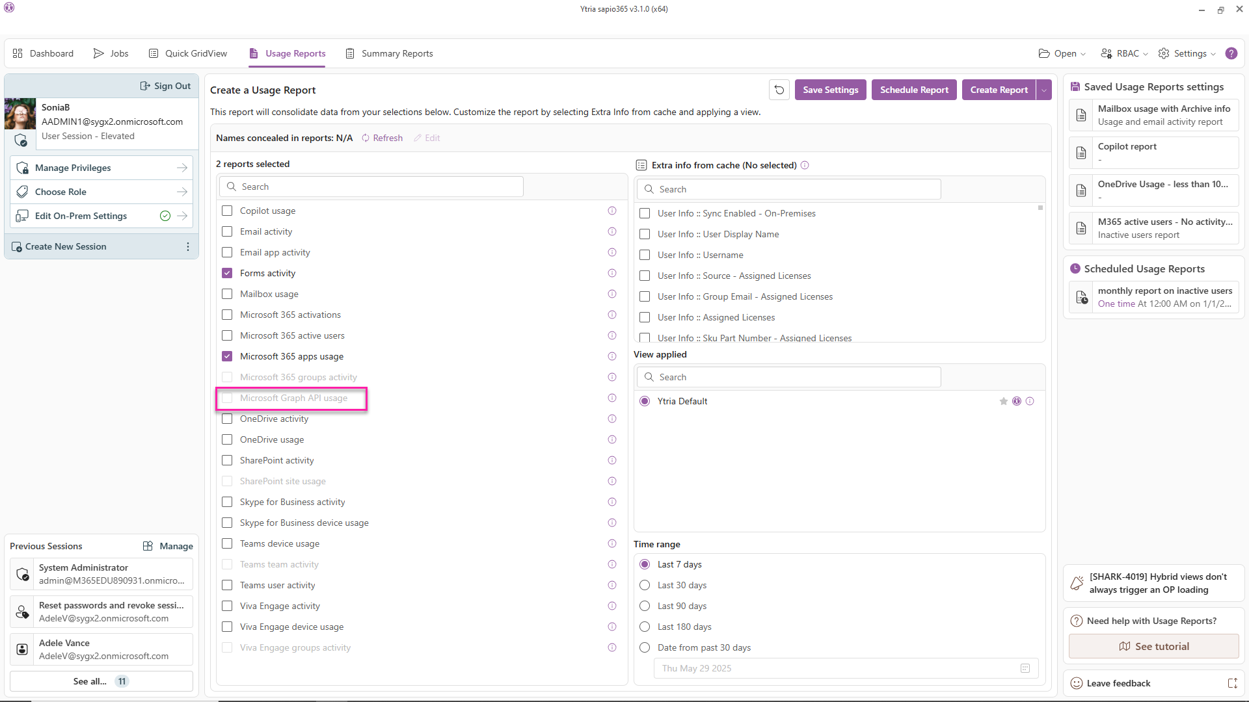The width and height of the screenshot is (1249, 702).
Task: Click info icon for Forms activity report
Action: (x=611, y=273)
